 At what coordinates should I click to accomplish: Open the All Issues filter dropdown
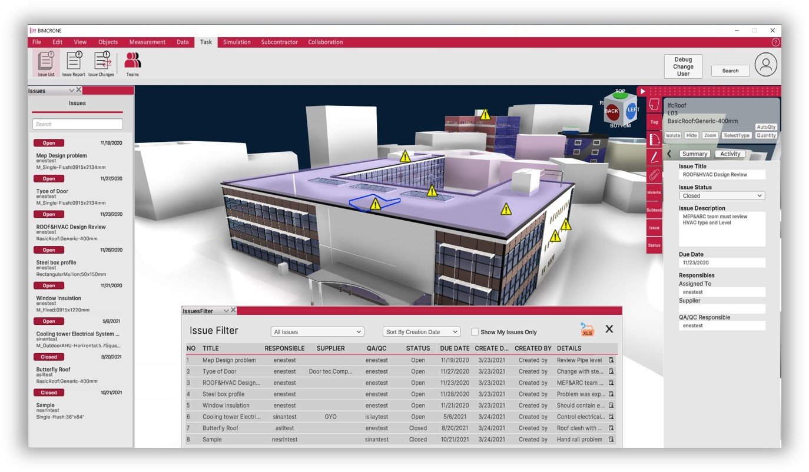[317, 332]
